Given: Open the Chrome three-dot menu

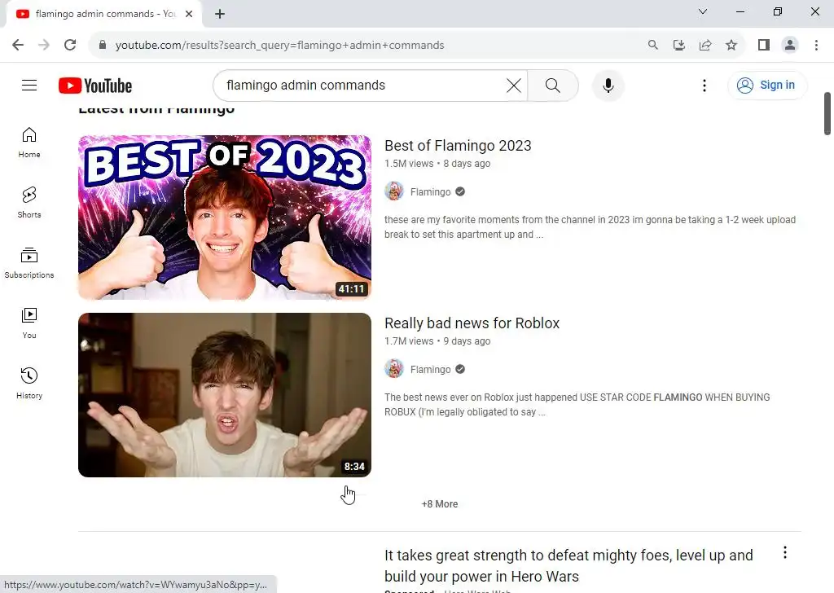Looking at the screenshot, I should [x=816, y=45].
